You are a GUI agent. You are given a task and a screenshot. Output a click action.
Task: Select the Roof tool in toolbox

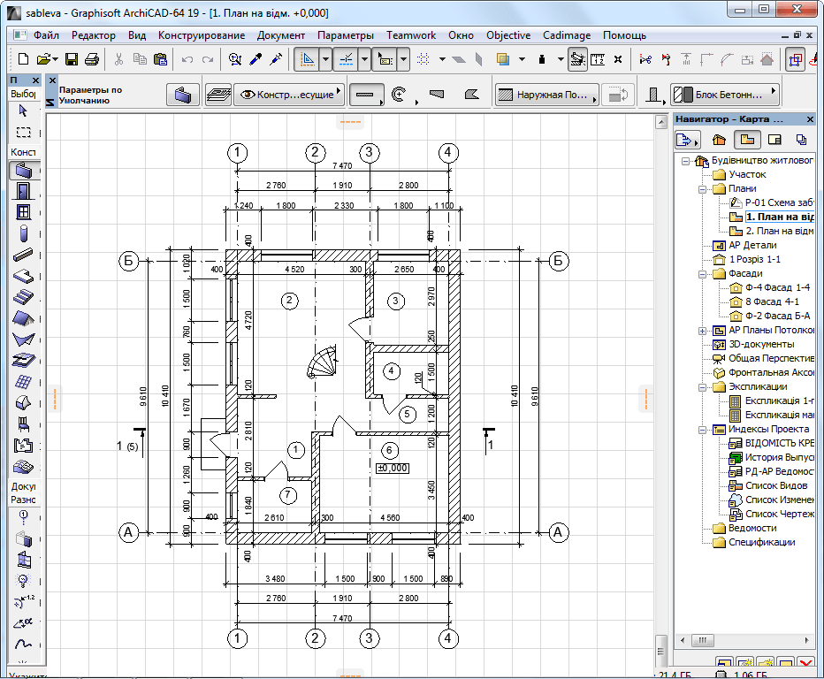(x=23, y=318)
